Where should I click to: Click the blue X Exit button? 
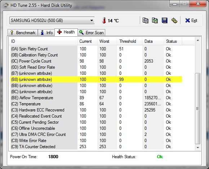(191, 20)
